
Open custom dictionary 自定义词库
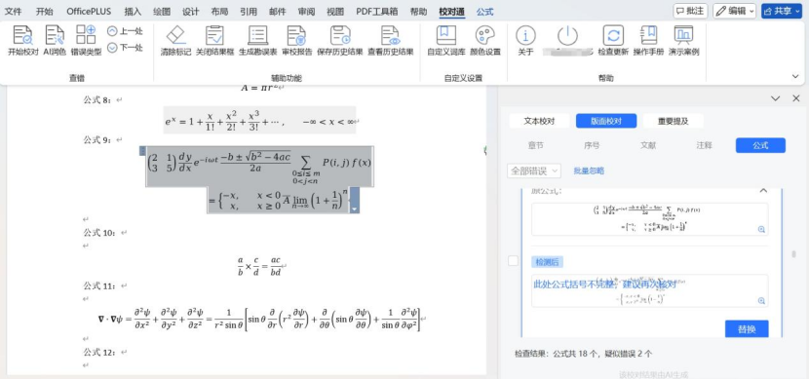446,40
